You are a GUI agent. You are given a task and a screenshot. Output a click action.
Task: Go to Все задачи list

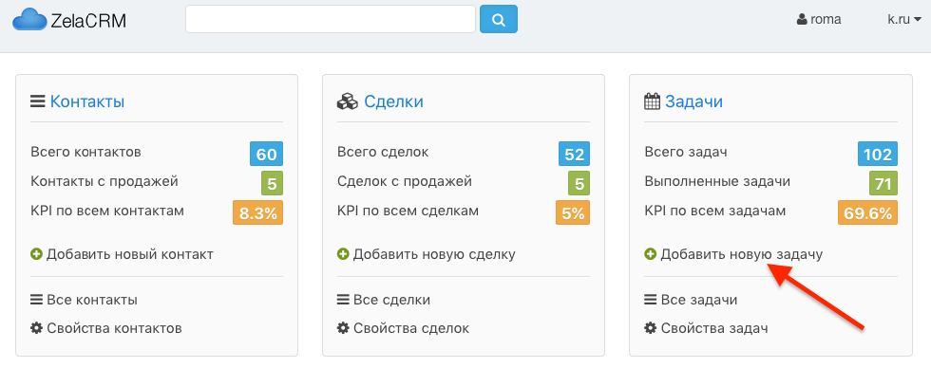tap(699, 300)
